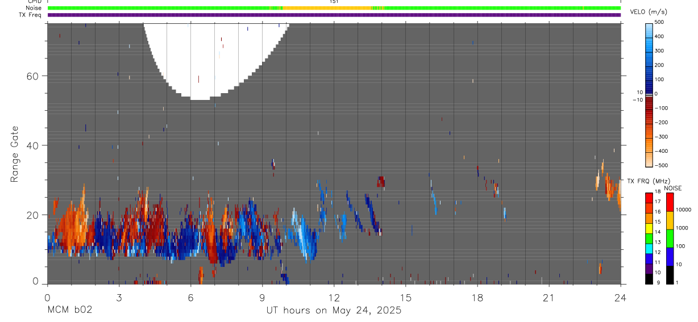Click the 3 tick on the UT hours axis
Screen dimensions: 698x322
(x=119, y=298)
